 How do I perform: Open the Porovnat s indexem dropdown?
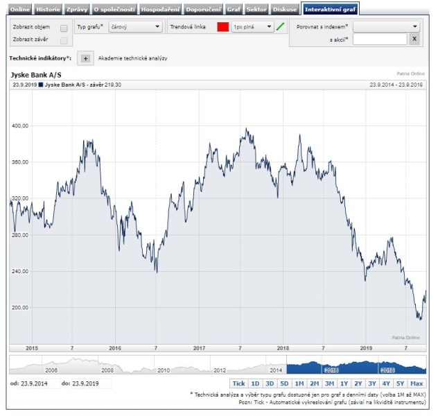[386, 26]
